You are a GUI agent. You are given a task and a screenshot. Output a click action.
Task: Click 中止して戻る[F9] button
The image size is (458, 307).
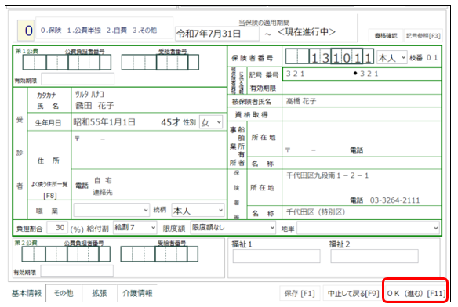(353, 293)
